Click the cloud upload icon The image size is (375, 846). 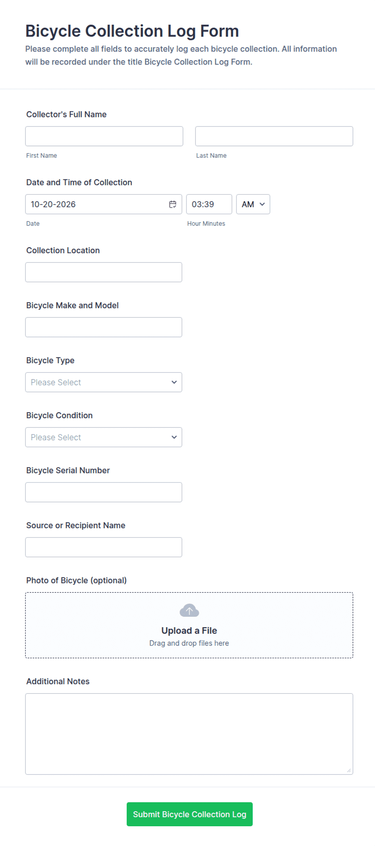tap(189, 611)
